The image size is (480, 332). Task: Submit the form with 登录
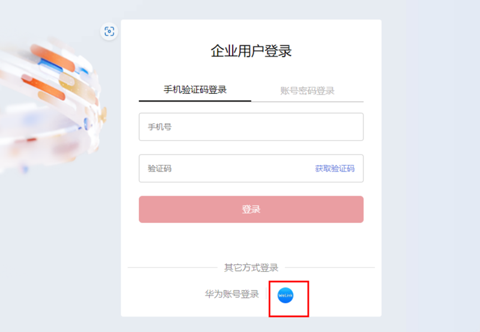(x=251, y=209)
